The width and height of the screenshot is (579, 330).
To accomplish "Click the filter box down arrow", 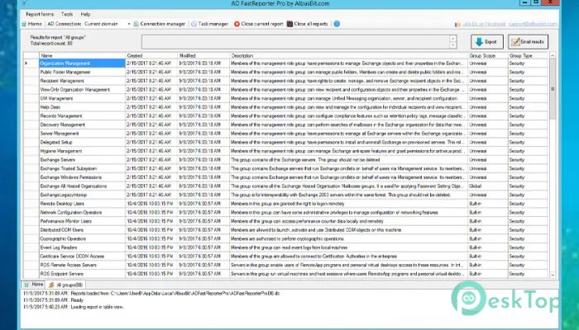I will pyautogui.click(x=453, y=45).
